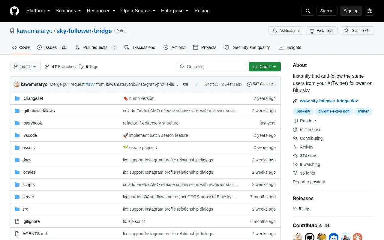
Task: Click the Star icon button
Action: tap(357, 31)
